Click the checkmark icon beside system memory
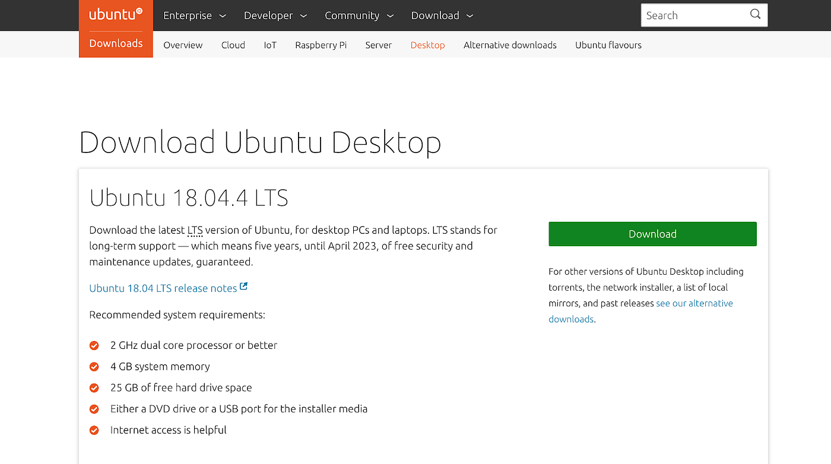 click(94, 366)
